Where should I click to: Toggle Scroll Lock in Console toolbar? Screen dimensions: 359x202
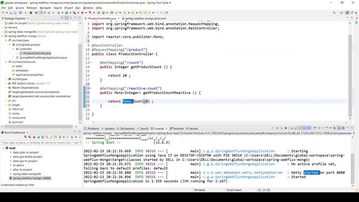(296, 128)
